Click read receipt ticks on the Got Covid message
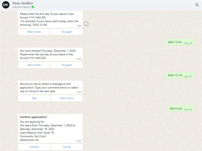Image resolution: width=202 pixels, height=151 pixels. 191,110
